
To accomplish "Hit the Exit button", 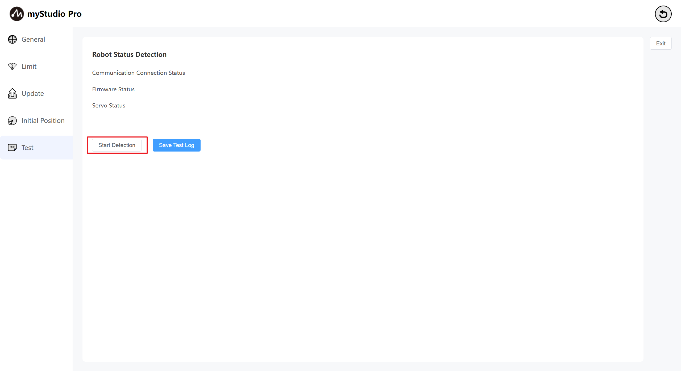I will (661, 43).
